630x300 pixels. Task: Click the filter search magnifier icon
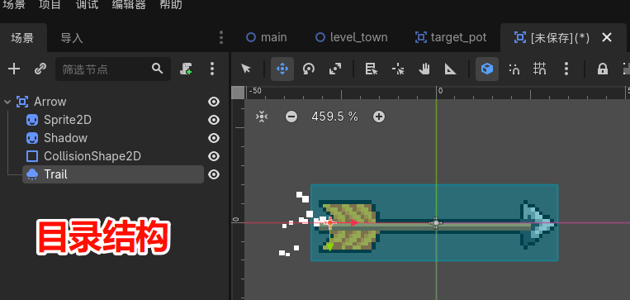(157, 69)
